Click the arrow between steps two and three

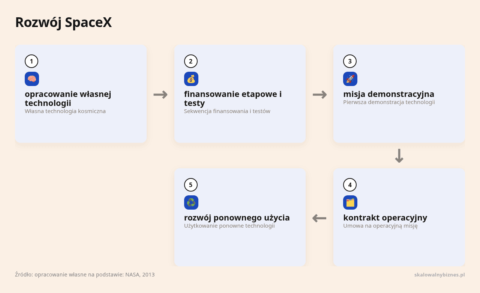click(x=319, y=95)
